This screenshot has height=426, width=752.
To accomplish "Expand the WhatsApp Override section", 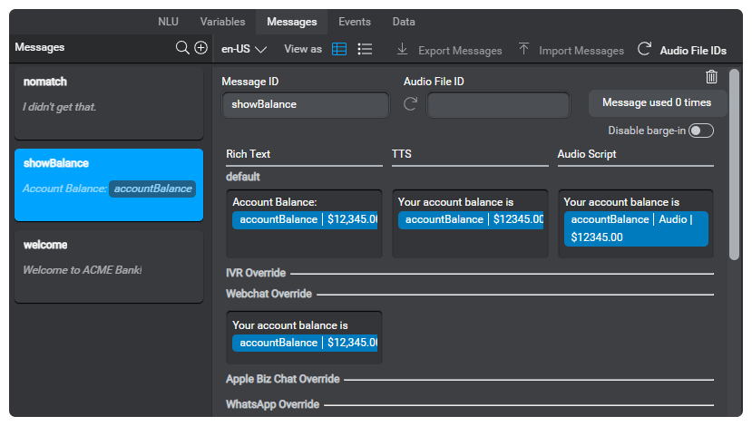I will pos(470,404).
